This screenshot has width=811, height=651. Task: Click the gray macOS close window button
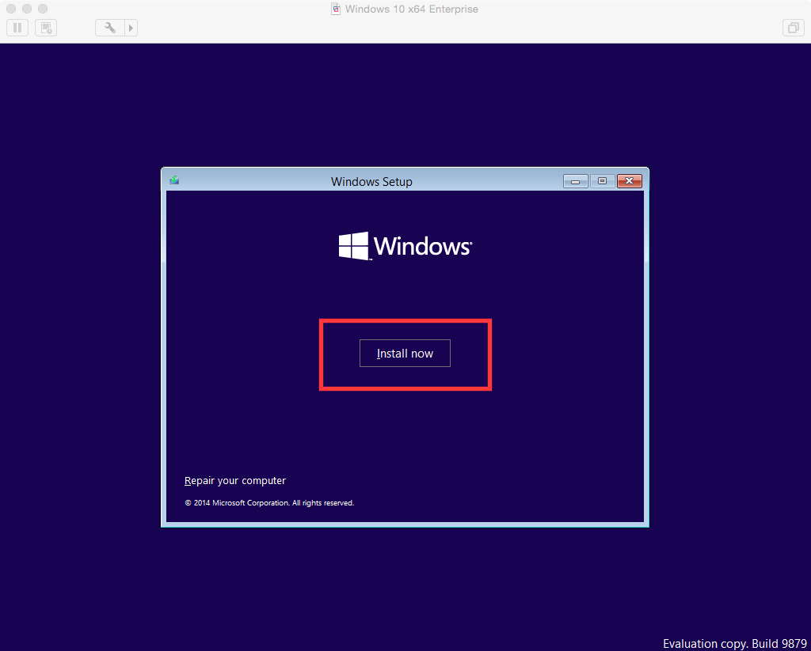coord(11,9)
